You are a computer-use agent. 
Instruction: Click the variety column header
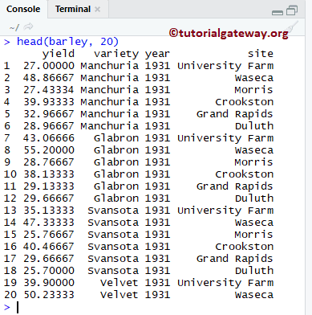pyautogui.click(x=116, y=54)
